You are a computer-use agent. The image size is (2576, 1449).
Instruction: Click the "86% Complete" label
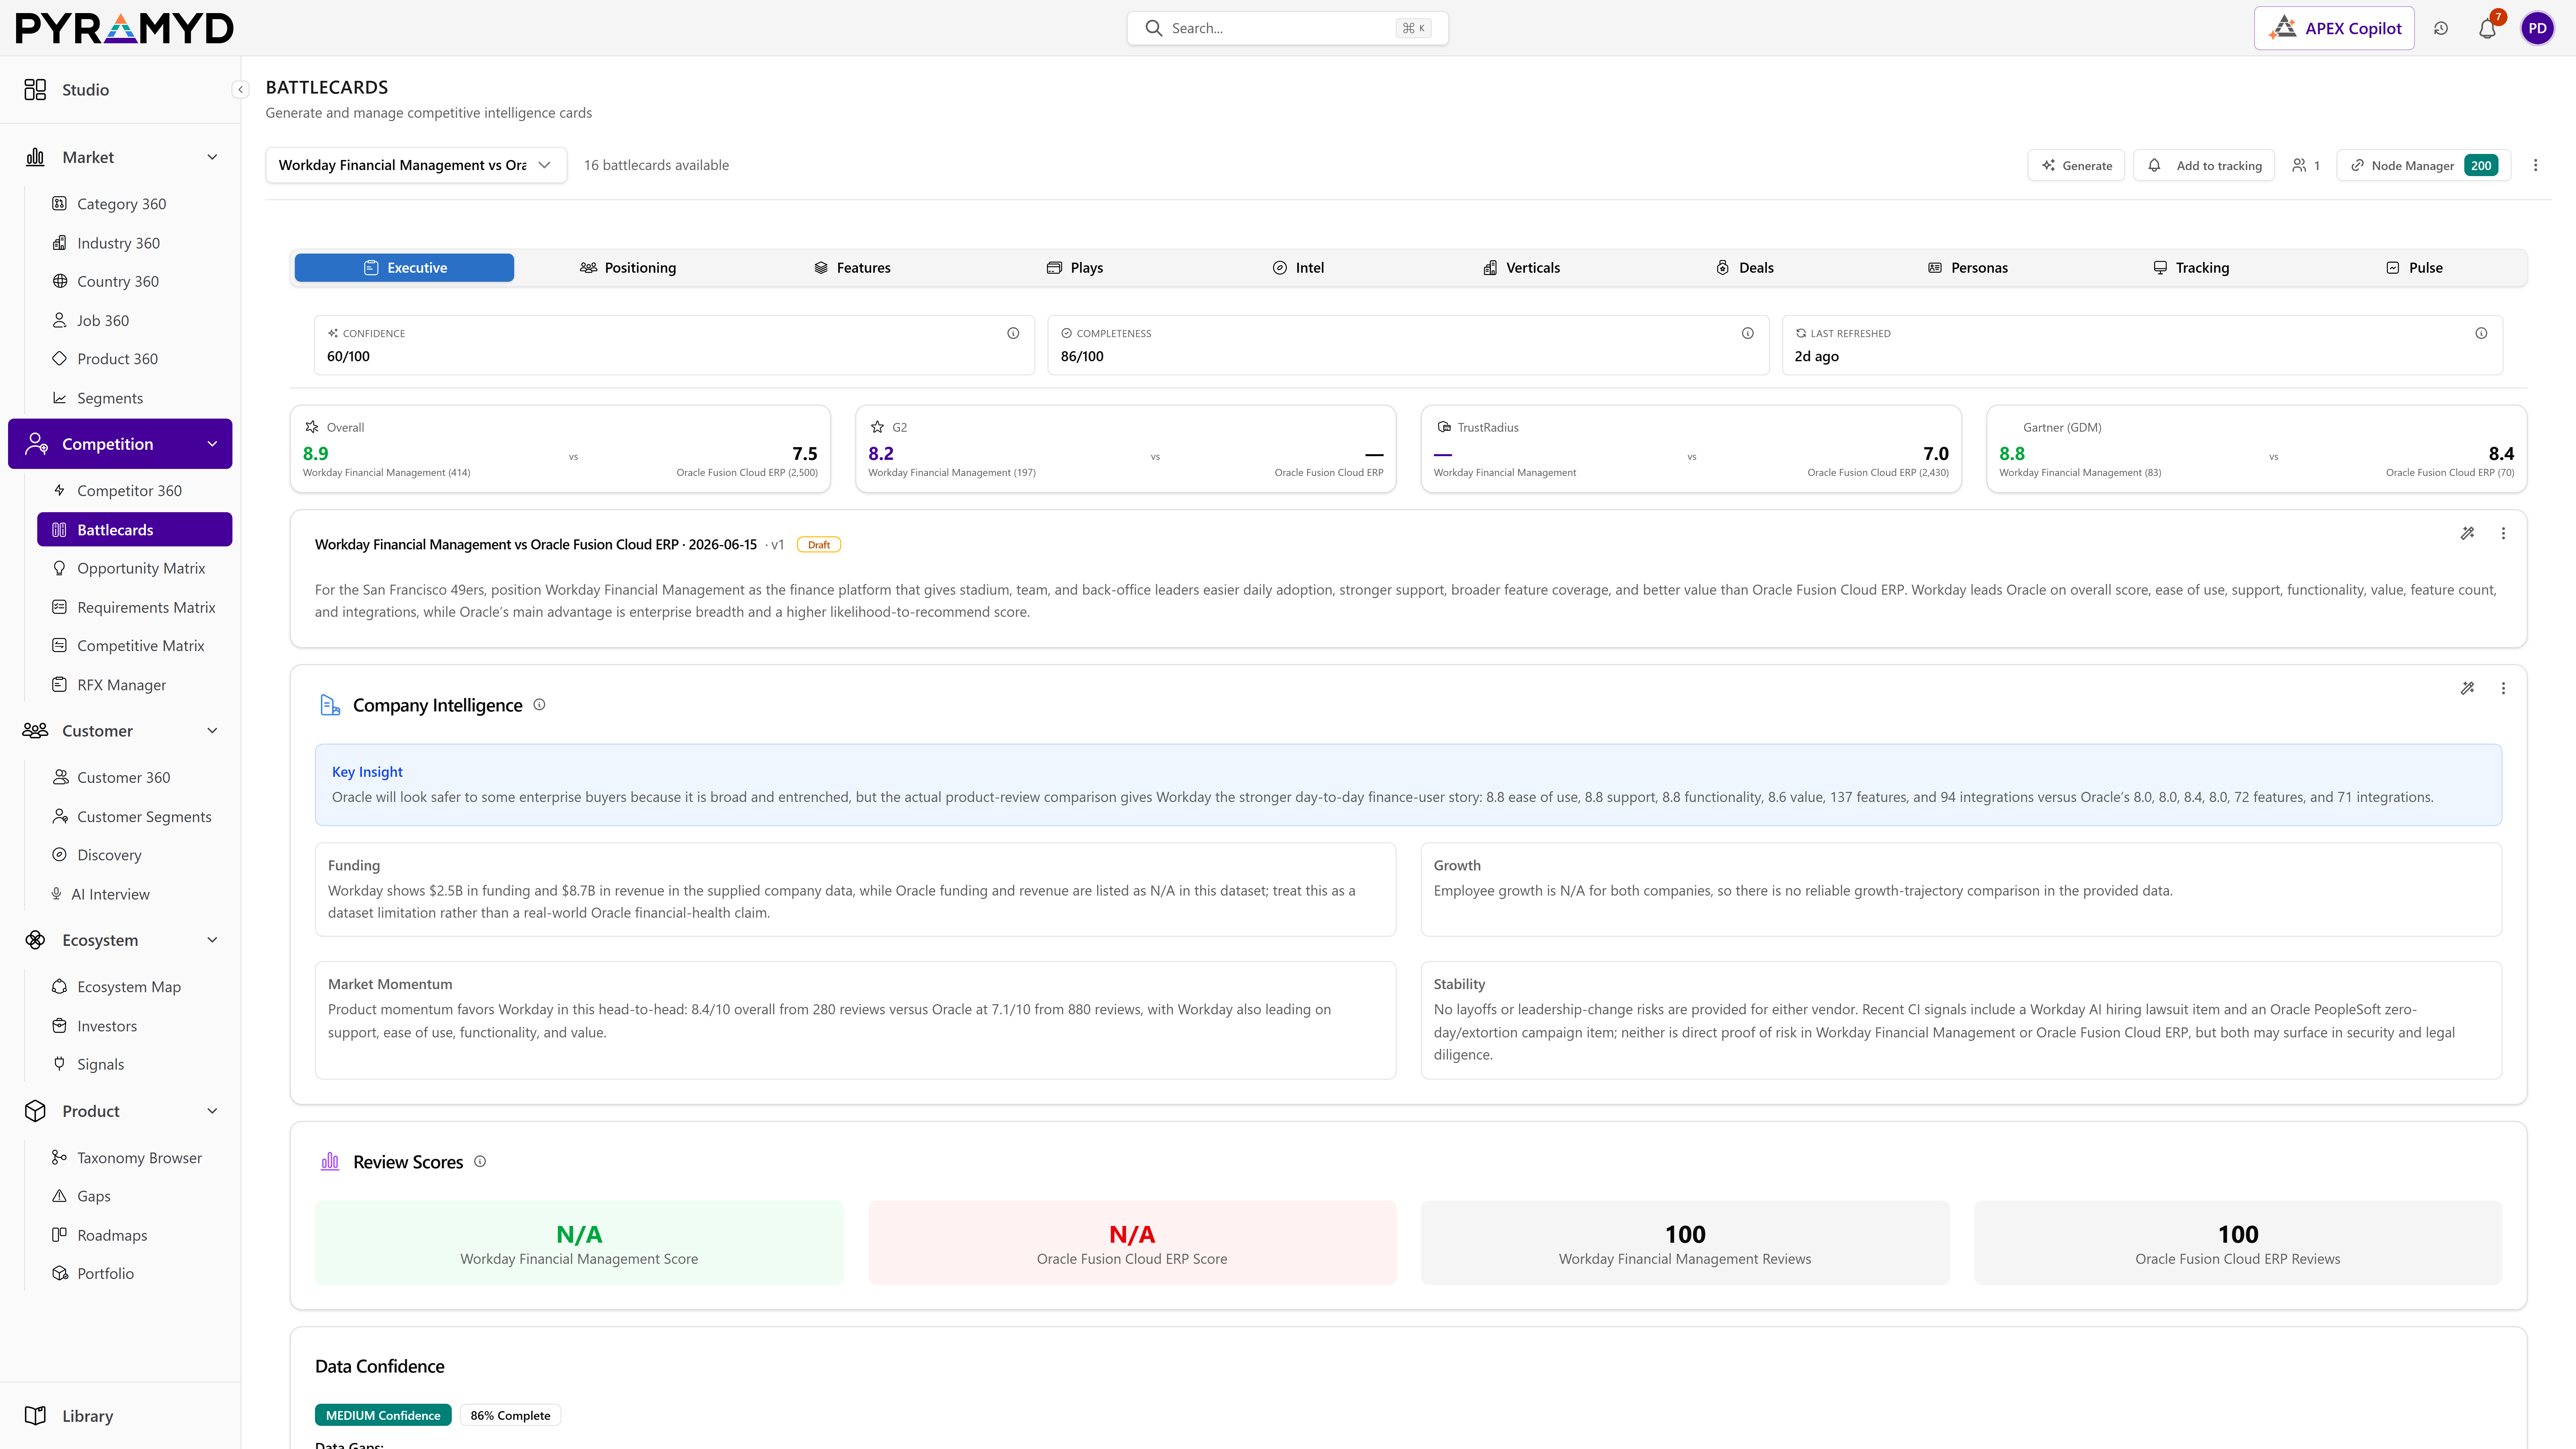pyautogui.click(x=510, y=1415)
